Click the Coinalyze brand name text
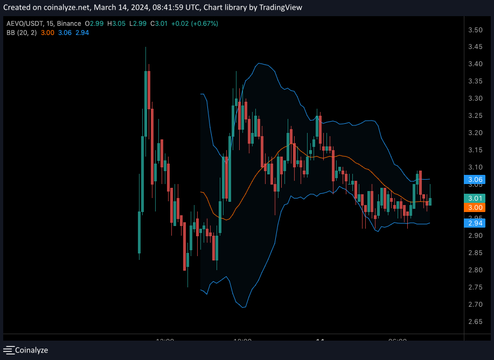The image size is (494, 360). 31,350
